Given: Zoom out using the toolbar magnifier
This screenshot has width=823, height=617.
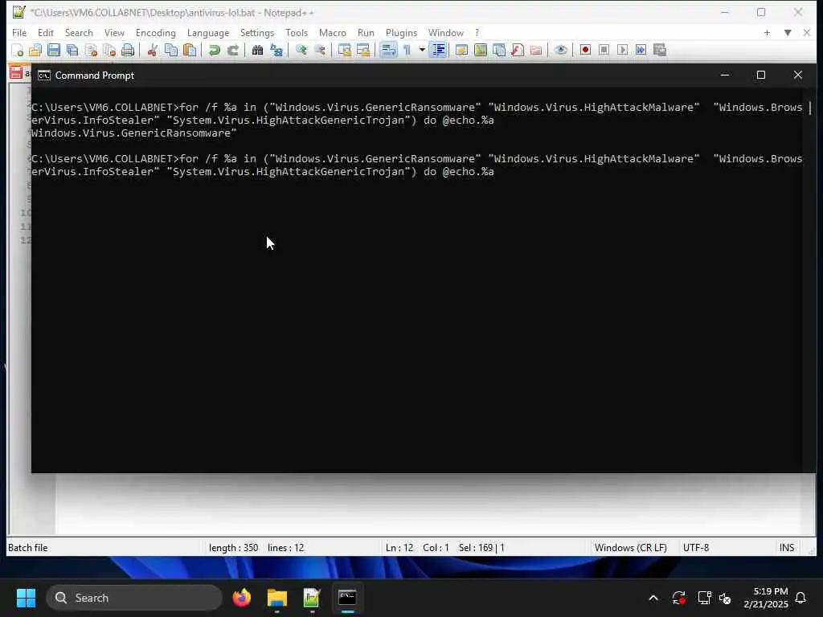Looking at the screenshot, I should [319, 51].
